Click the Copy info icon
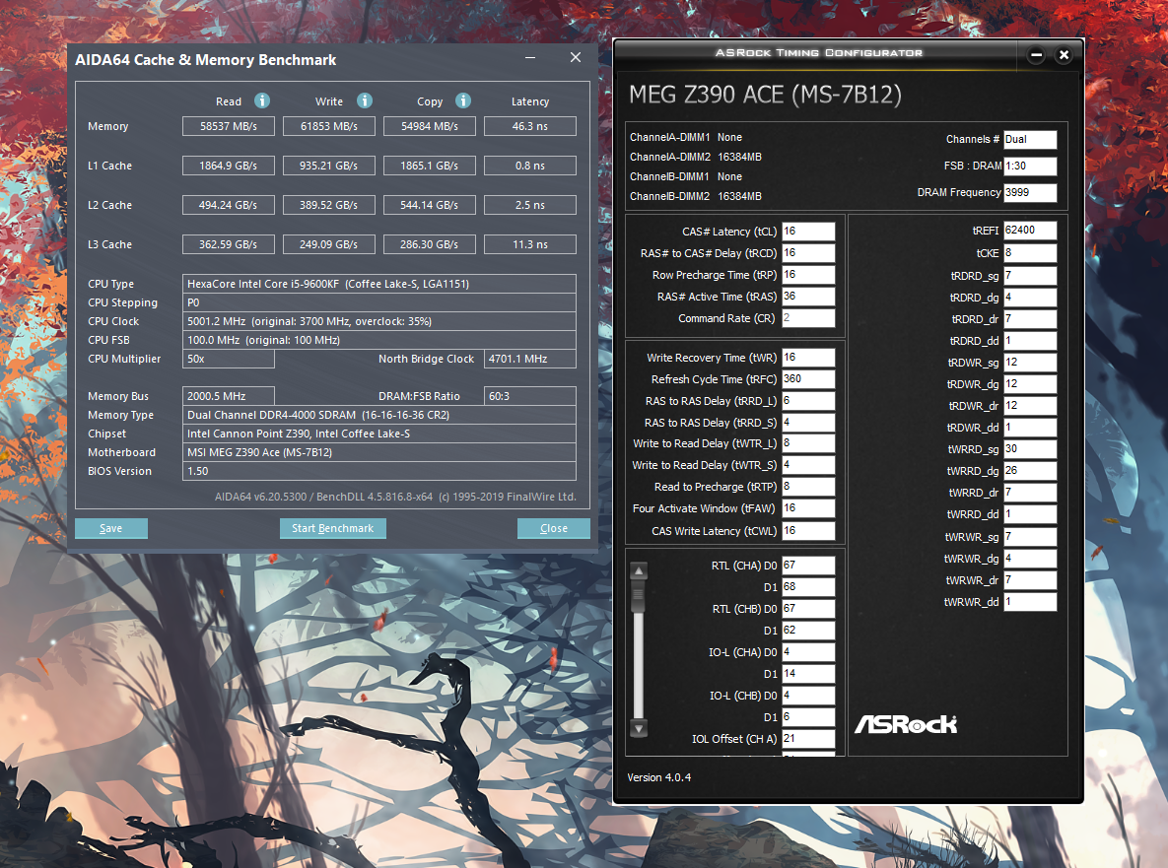 tap(463, 100)
